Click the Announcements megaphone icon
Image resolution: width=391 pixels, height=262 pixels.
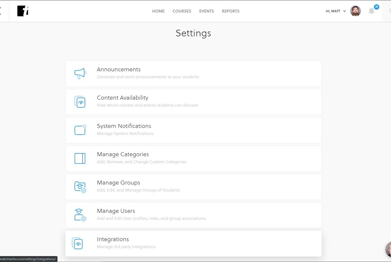[80, 74]
